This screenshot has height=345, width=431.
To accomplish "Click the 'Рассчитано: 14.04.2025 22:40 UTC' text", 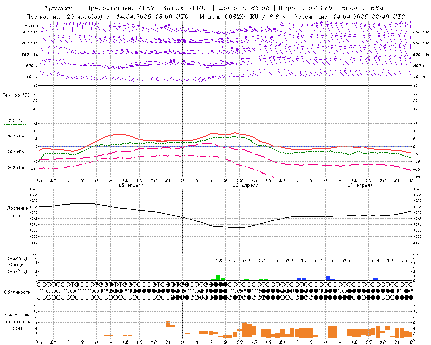I will tap(350, 17).
